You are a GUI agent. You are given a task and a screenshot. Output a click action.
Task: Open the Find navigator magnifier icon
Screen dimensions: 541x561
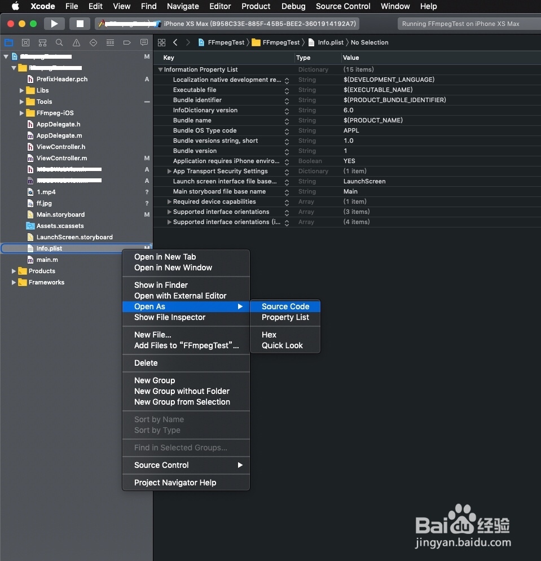pos(59,42)
